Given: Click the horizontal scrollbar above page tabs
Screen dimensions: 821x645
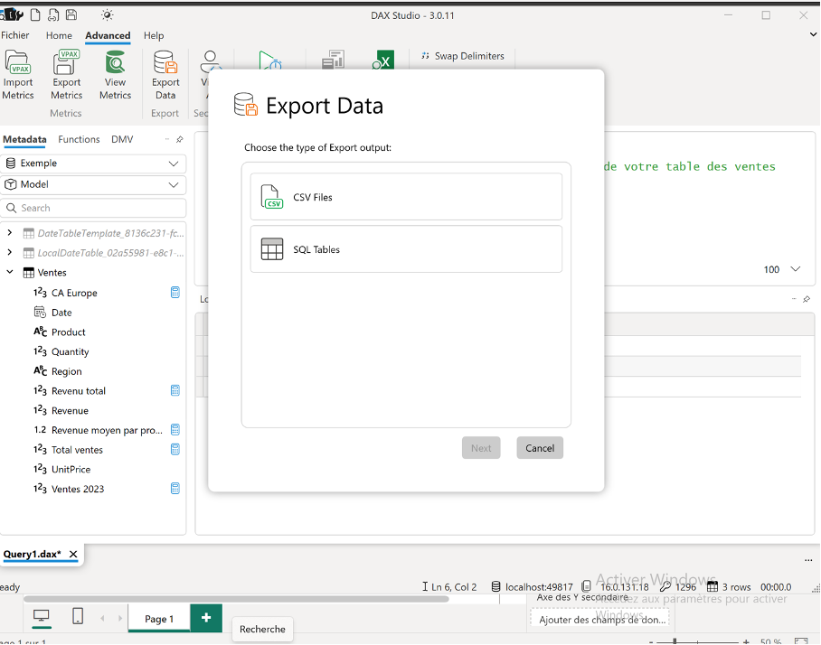Looking at the screenshot, I should pos(236,599).
